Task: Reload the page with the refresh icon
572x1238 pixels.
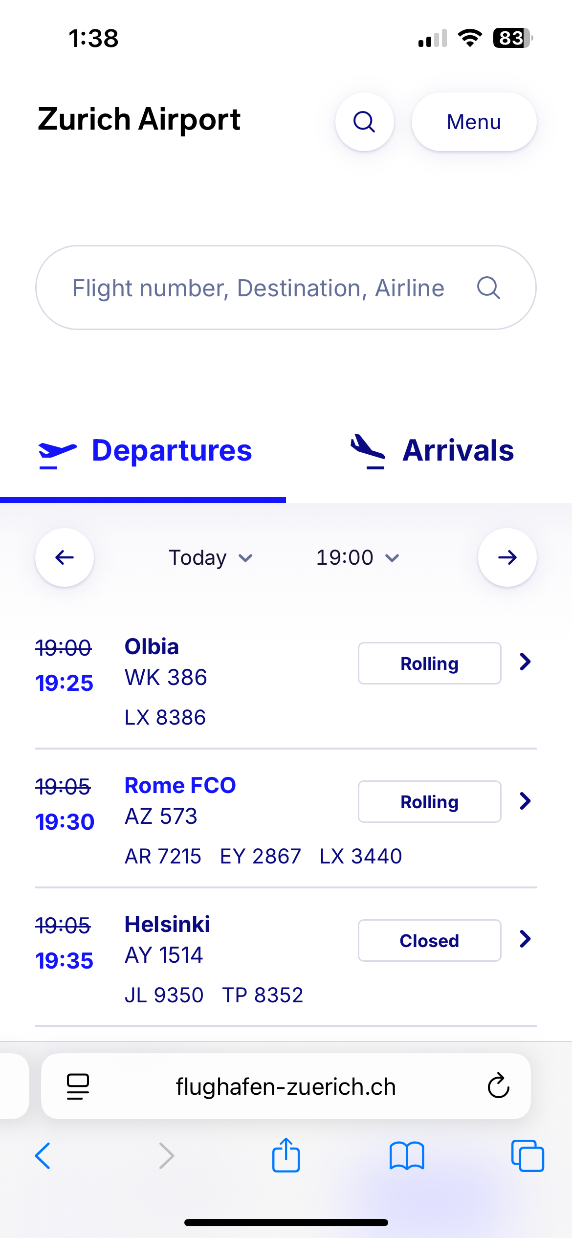Action: click(x=498, y=1086)
